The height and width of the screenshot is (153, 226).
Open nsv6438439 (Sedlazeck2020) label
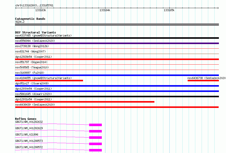click(x=35, y=105)
